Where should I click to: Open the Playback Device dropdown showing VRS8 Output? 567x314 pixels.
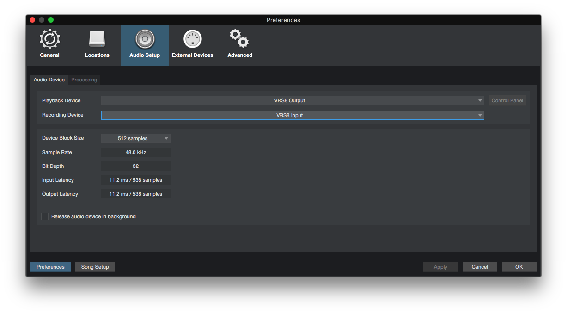293,100
